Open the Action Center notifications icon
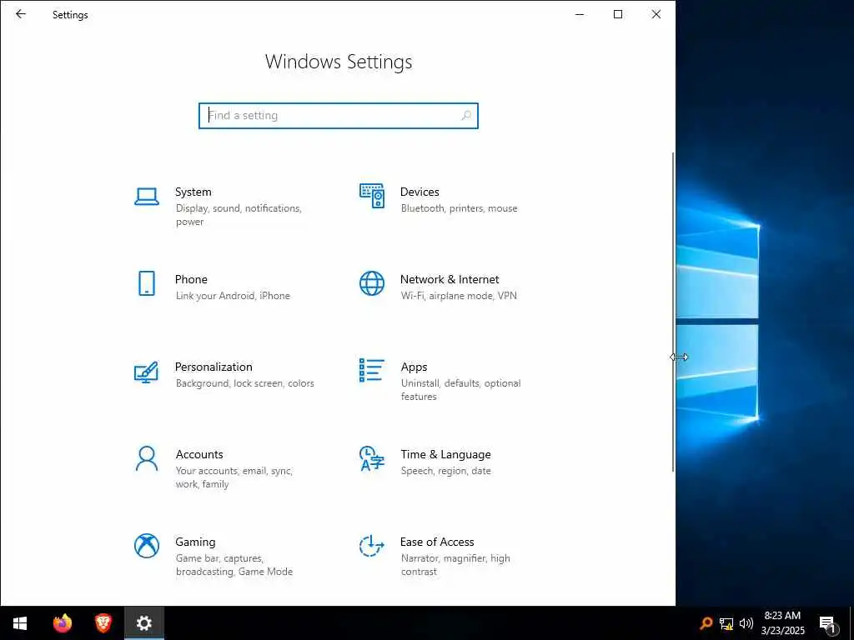Screen dimensions: 854x640 (x=828, y=623)
